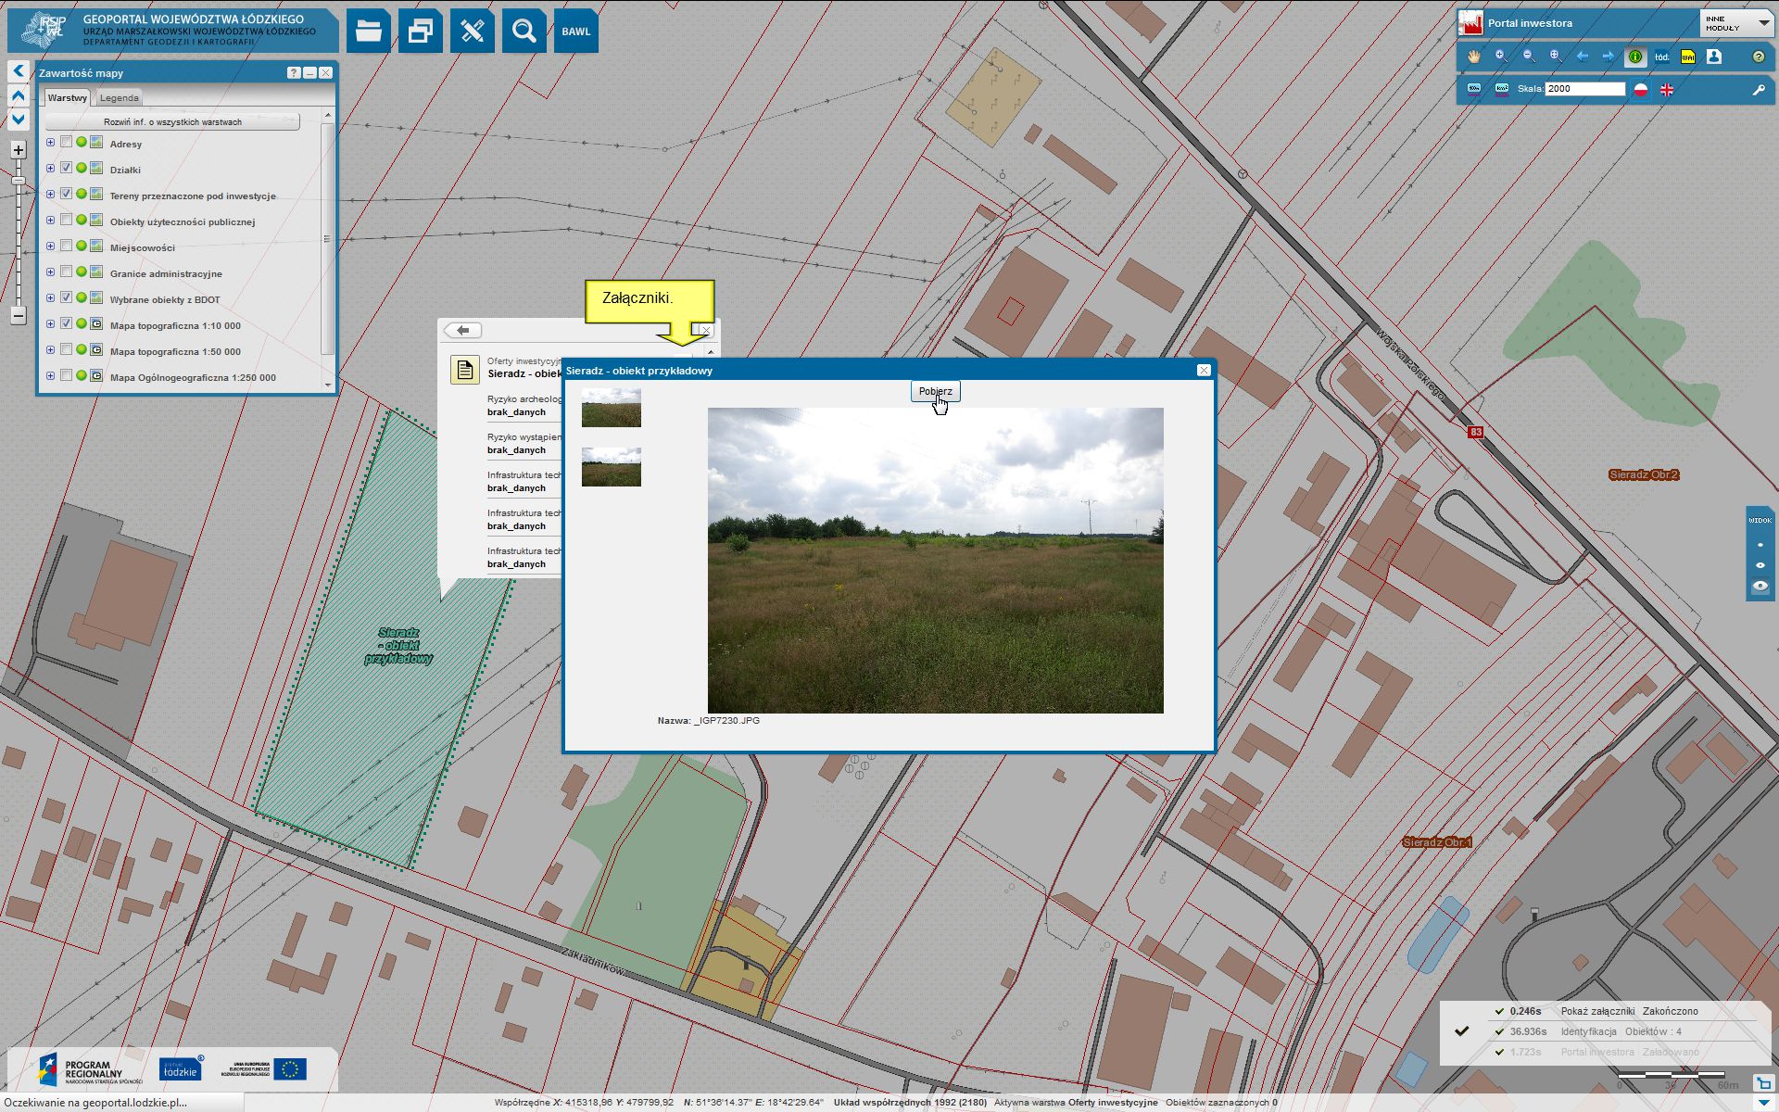This screenshot has height=1112, width=1779.
Task: Click the map zoom slider handle
Action: click(18, 181)
